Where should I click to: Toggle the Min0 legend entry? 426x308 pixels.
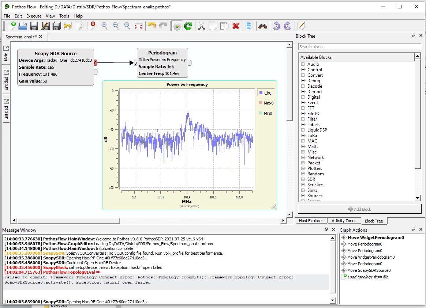coord(265,113)
